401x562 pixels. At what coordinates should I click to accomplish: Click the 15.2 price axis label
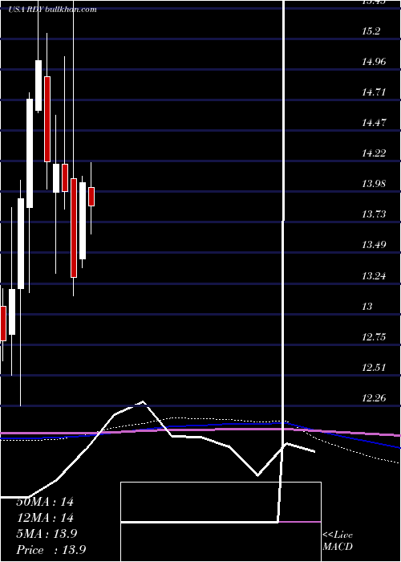(x=371, y=31)
